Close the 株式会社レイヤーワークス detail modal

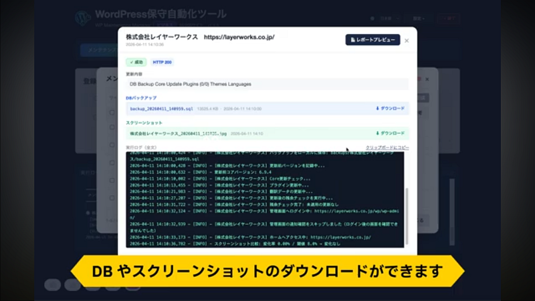(407, 41)
